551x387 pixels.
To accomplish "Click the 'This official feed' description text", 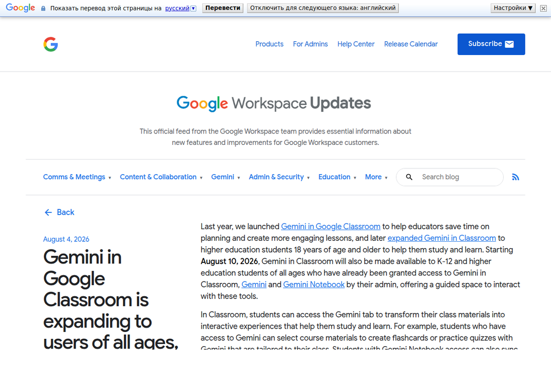I will coord(275,137).
